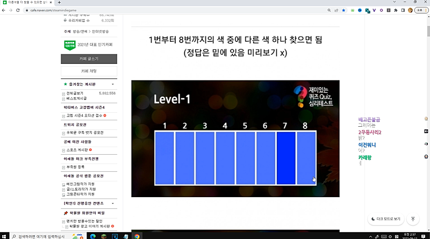Click the taskbar clock showing 오전 2:57

pos(410,236)
